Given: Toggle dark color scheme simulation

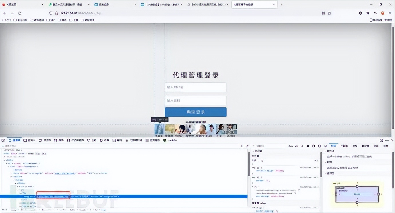Looking at the screenshot, I should [x=313, y=146].
